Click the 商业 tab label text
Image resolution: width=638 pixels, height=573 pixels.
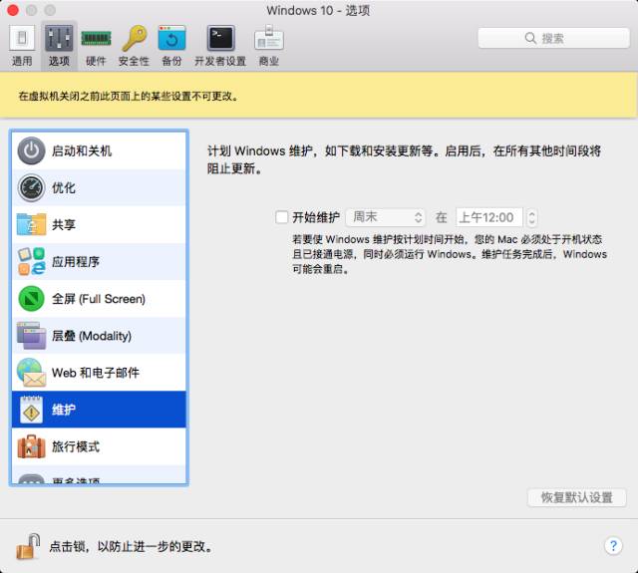click(x=269, y=61)
